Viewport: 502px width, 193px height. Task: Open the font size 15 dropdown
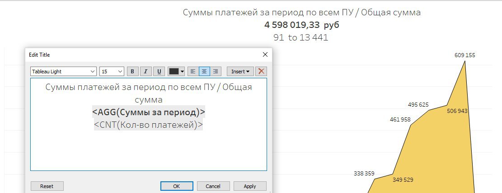click(112, 72)
